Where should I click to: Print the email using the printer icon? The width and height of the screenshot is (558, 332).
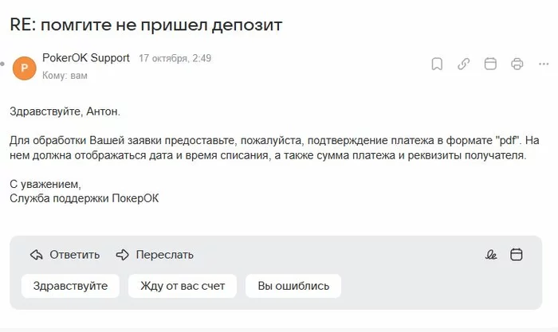517,64
